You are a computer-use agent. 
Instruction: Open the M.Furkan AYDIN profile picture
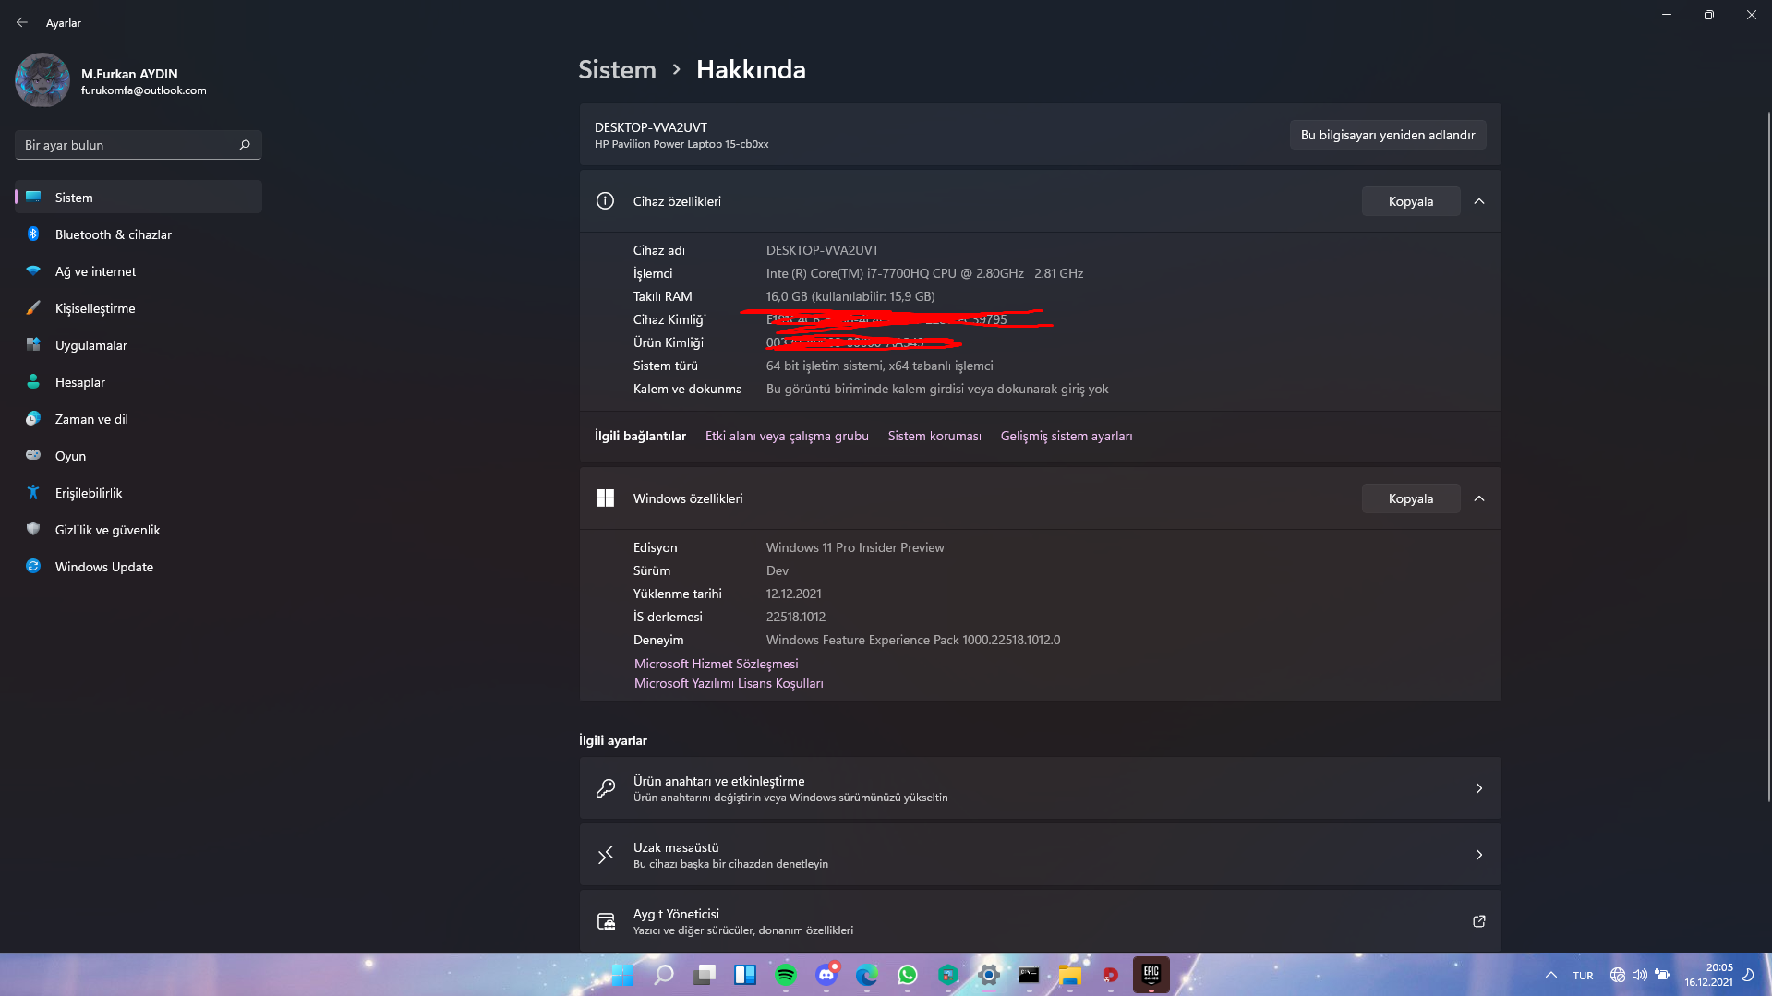pos(42,80)
